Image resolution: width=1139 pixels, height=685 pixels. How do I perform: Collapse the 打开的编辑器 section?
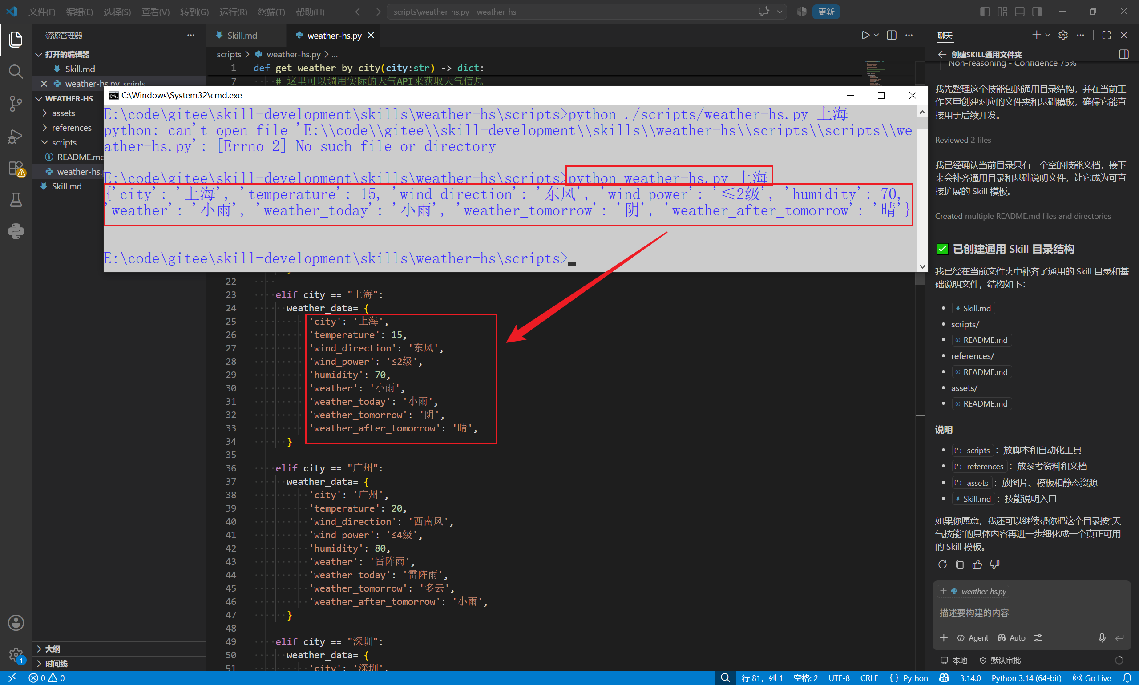coord(39,54)
